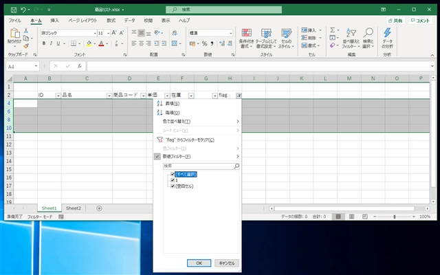Switch to Page Layout view in status bar

(351, 217)
